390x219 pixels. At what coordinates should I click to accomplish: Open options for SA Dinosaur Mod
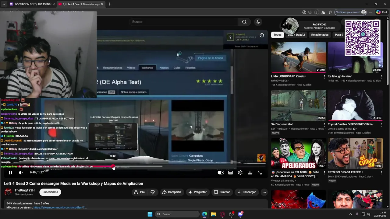point(324,125)
